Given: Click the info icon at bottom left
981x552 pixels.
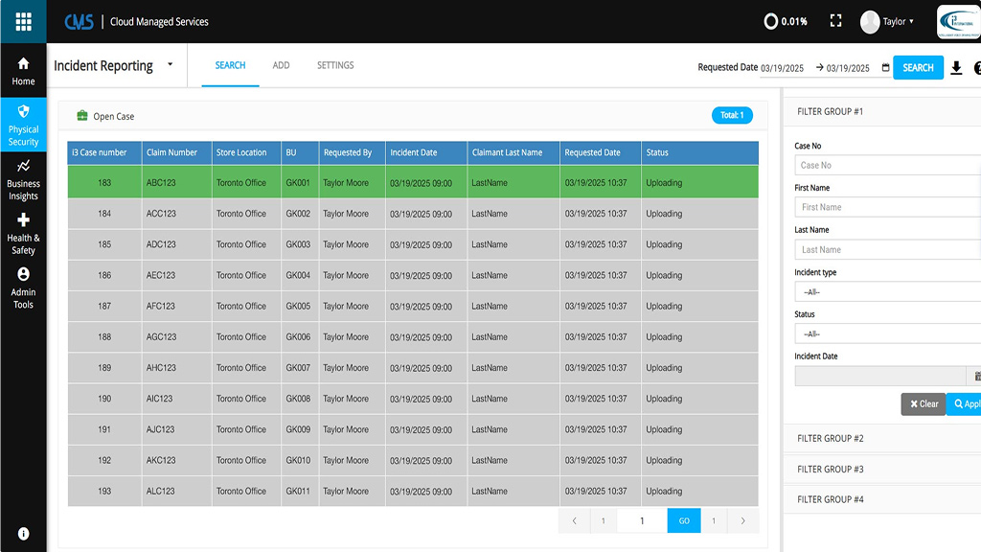Looking at the screenshot, I should click(22, 533).
